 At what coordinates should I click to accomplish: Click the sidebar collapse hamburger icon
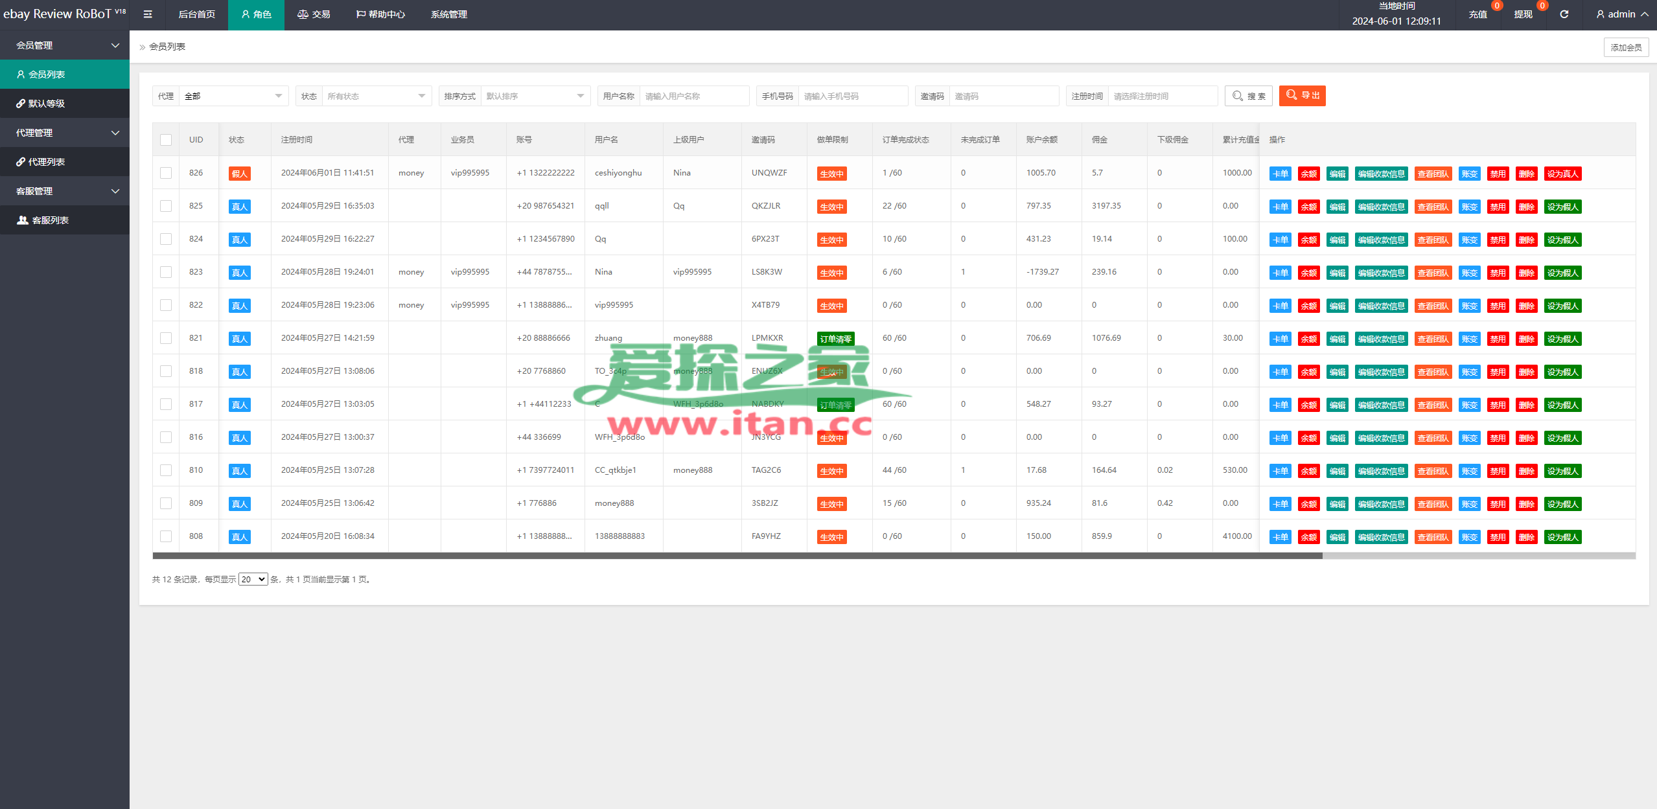click(148, 14)
